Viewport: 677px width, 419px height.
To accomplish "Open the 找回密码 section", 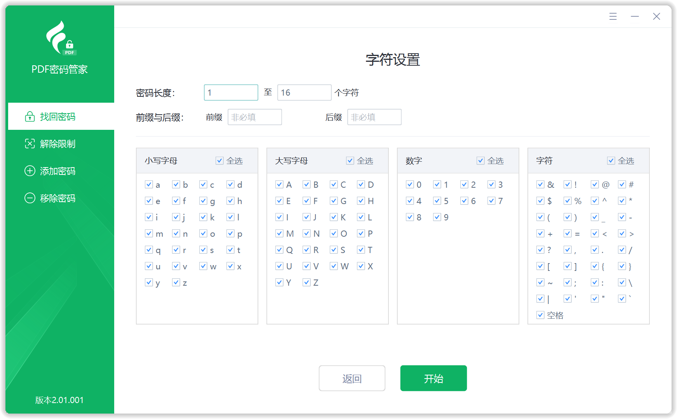I will tap(61, 116).
